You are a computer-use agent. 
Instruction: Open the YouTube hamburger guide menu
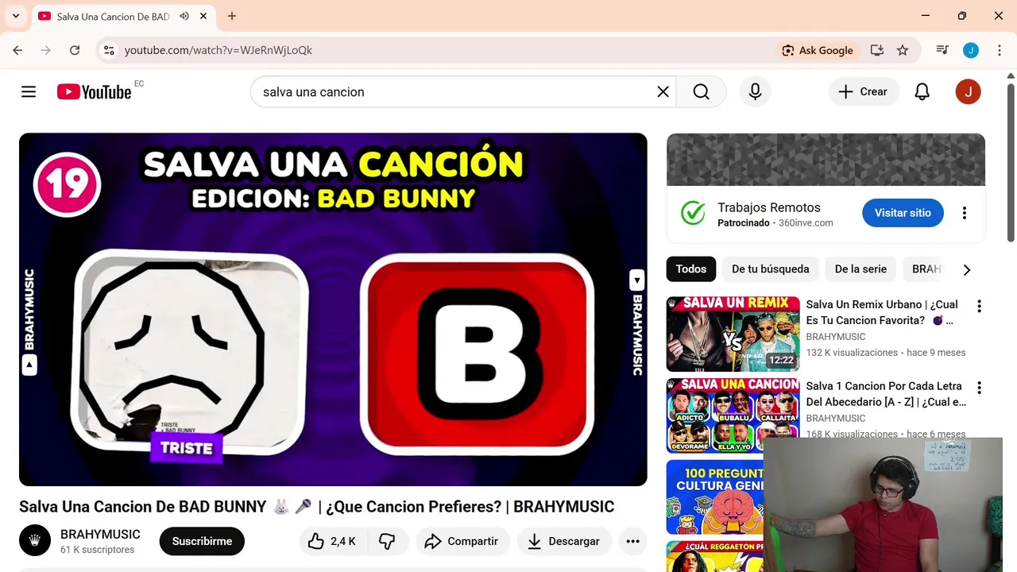[x=29, y=91]
